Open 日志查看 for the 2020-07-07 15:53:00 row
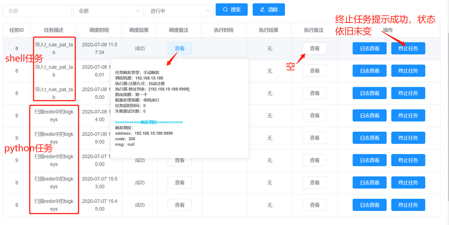This screenshot has width=449, height=225. pyautogui.click(x=369, y=182)
